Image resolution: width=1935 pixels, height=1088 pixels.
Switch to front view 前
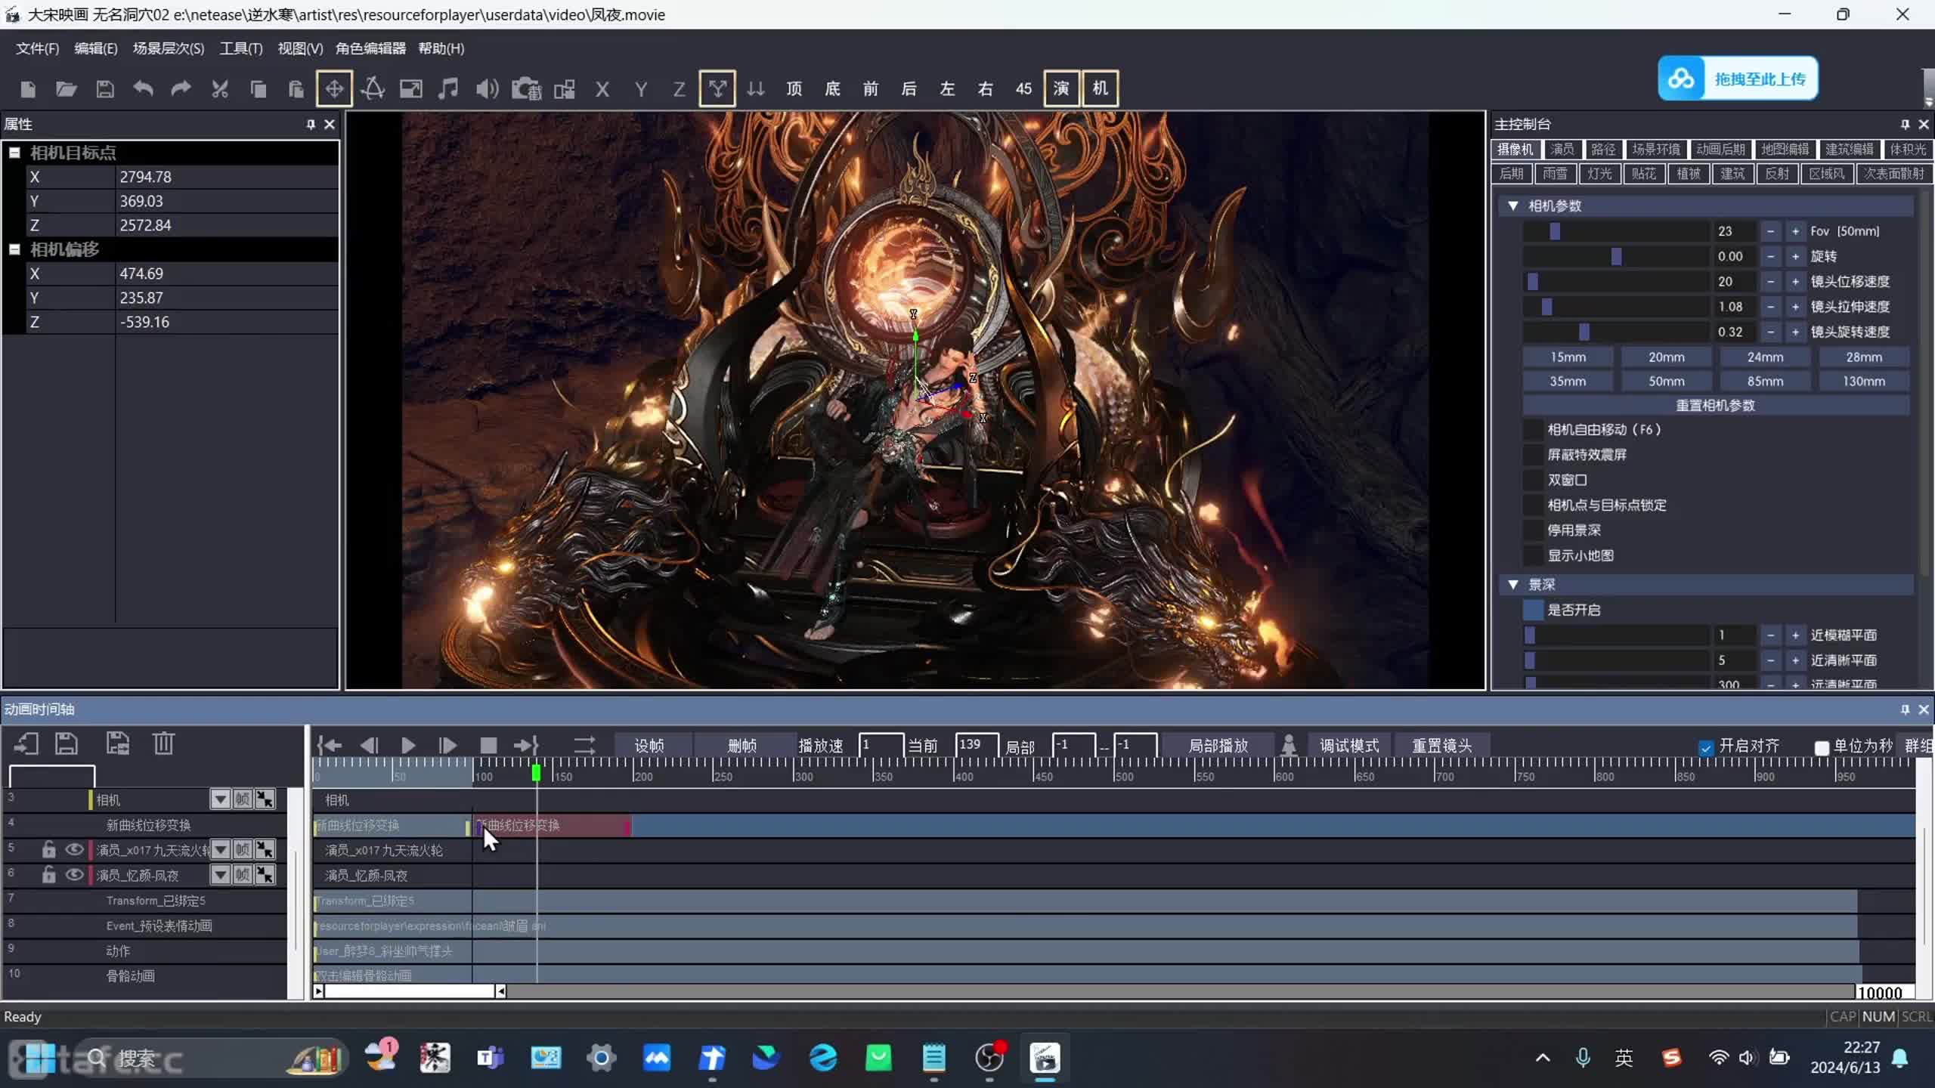pyautogui.click(x=871, y=89)
